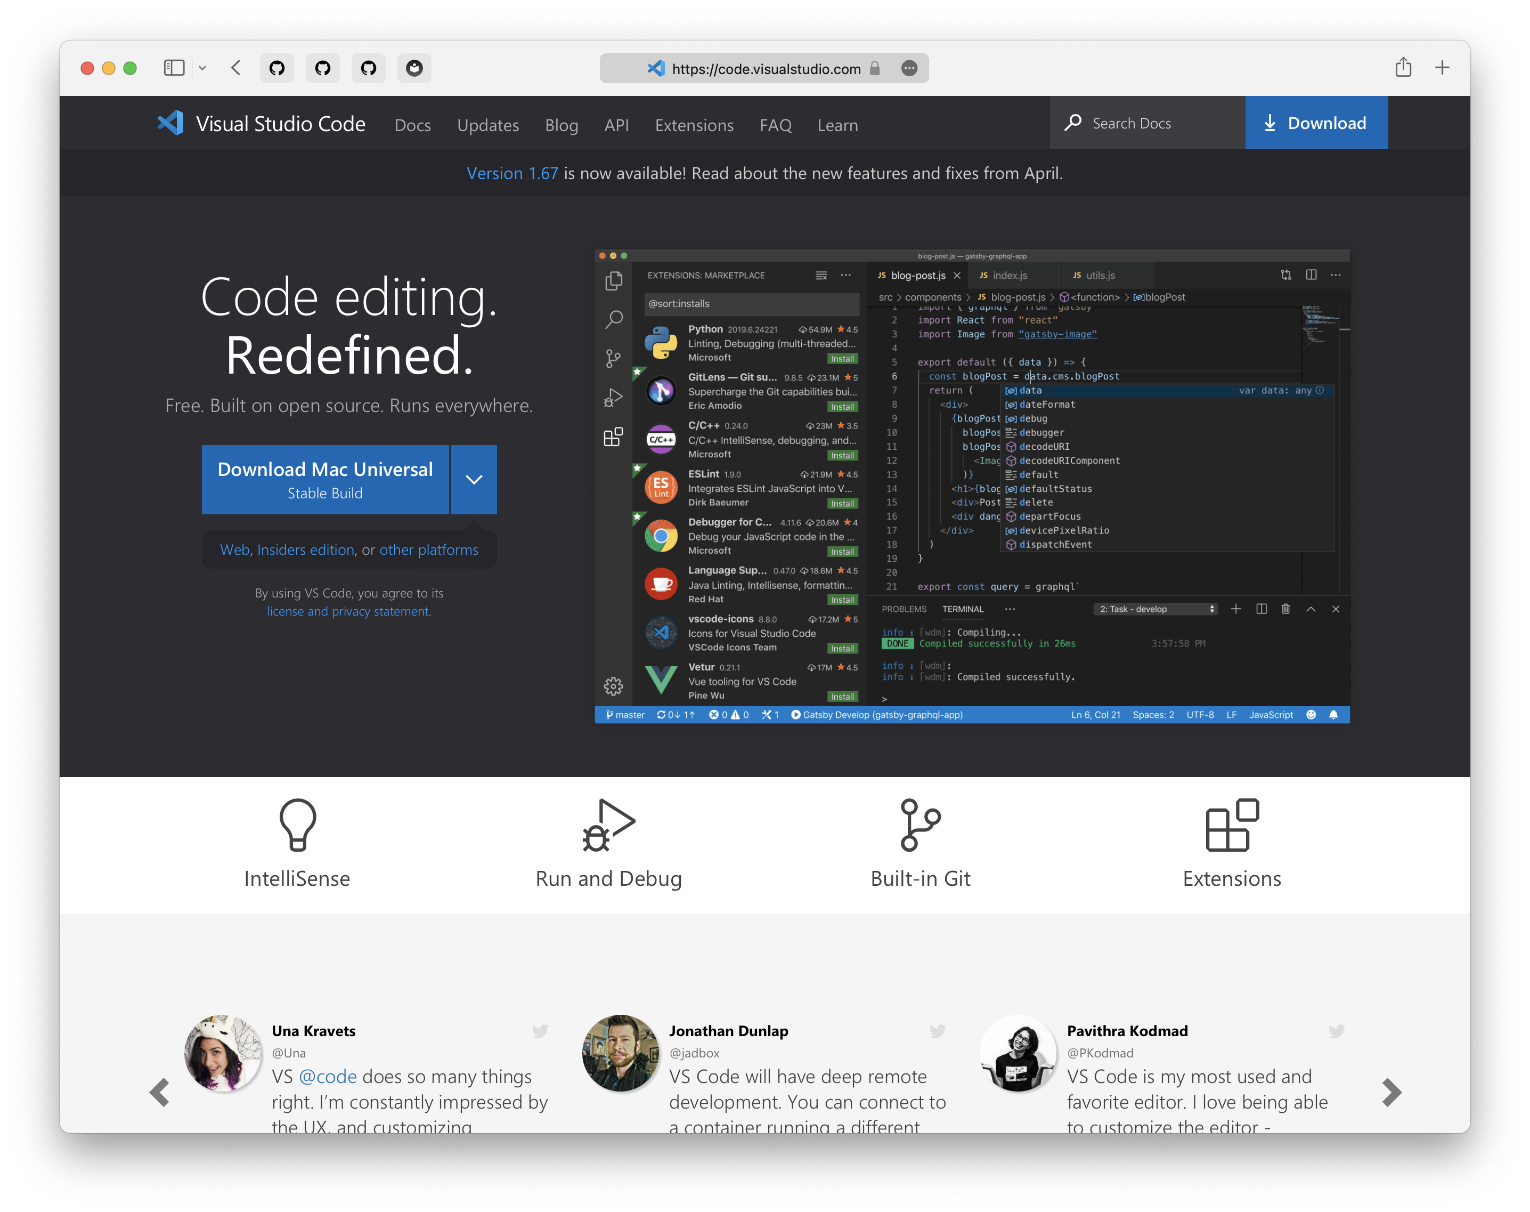Viewport: 1530px width, 1212px height.
Task: Open the first GitHub pinned tab
Action: (276, 68)
